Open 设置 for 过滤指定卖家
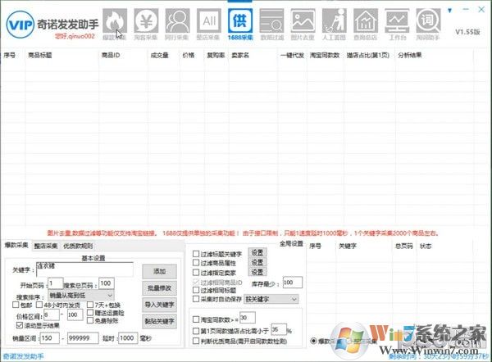Viewport: 492px width, 362px height. tap(257, 272)
